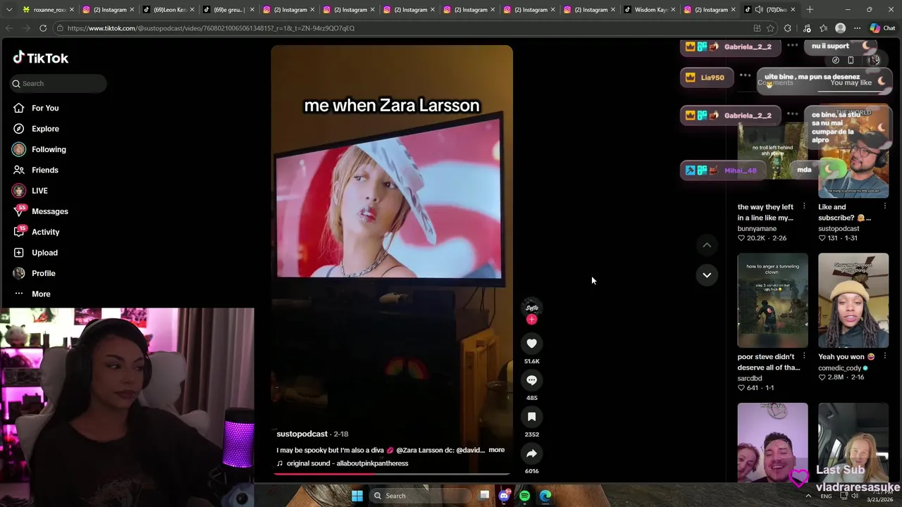Expand the More menu in sidebar
The image size is (902, 507).
[x=41, y=294]
